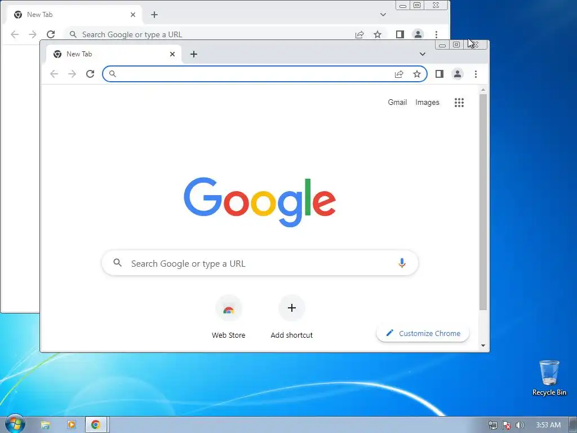This screenshot has width=577, height=433.
Task: Click Forward arrow in front Chrome window
Action: click(72, 74)
